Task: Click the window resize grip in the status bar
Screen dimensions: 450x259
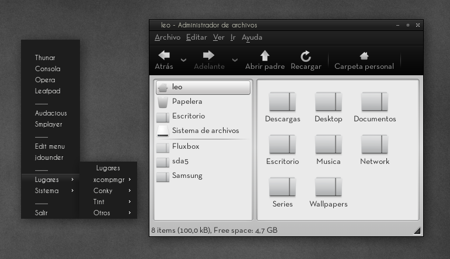Action: pyautogui.click(x=417, y=231)
